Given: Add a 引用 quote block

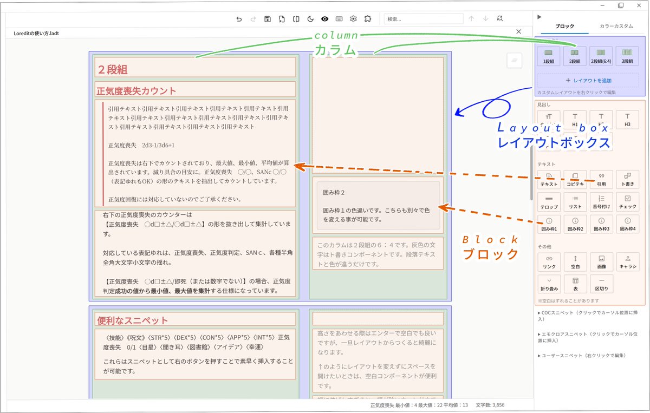Looking at the screenshot, I should point(601,180).
